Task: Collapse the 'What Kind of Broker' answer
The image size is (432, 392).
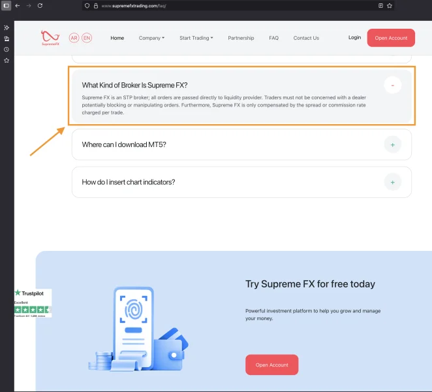Action: point(393,85)
